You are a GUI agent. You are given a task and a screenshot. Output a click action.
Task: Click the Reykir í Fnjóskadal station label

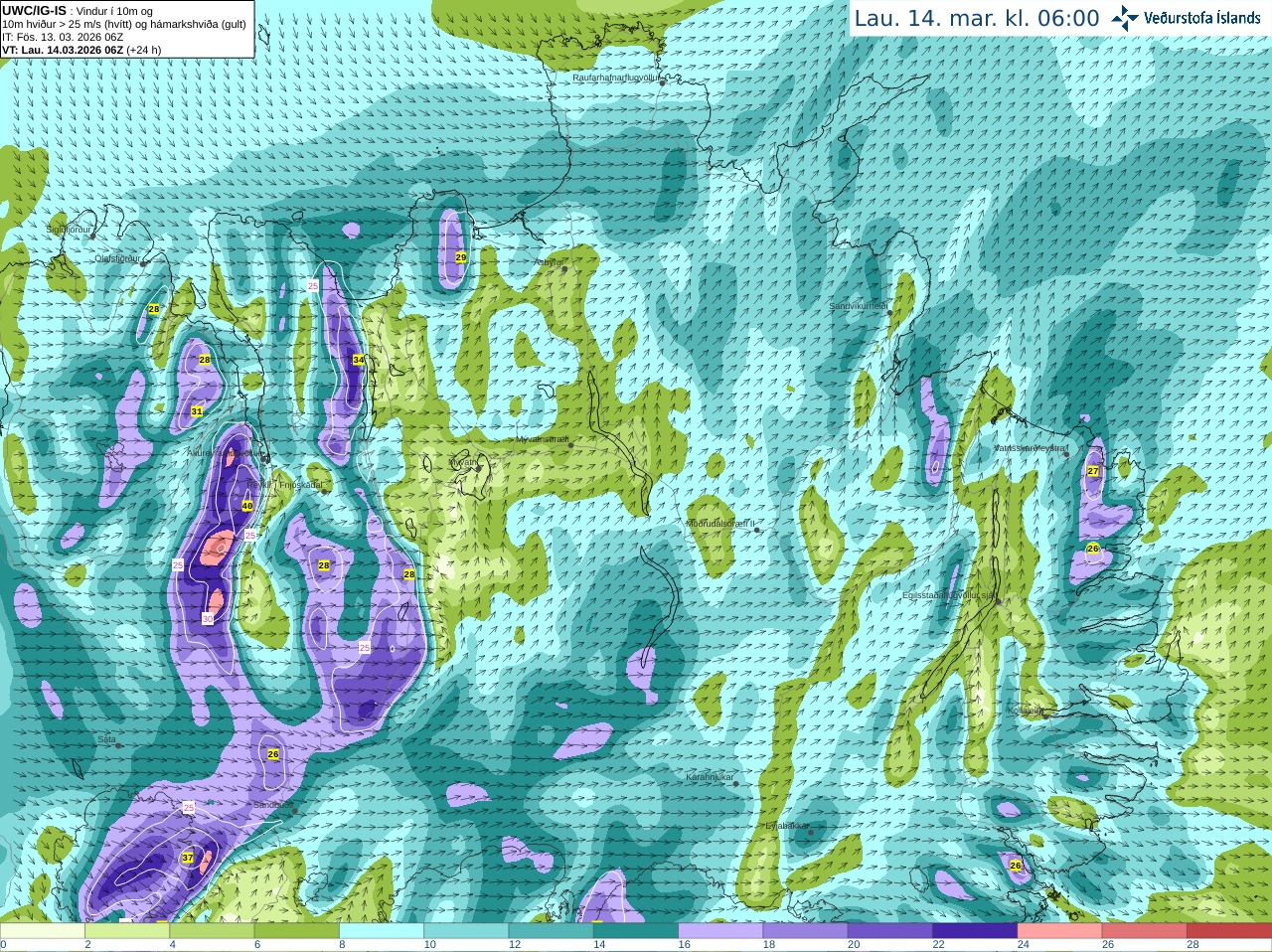[286, 485]
